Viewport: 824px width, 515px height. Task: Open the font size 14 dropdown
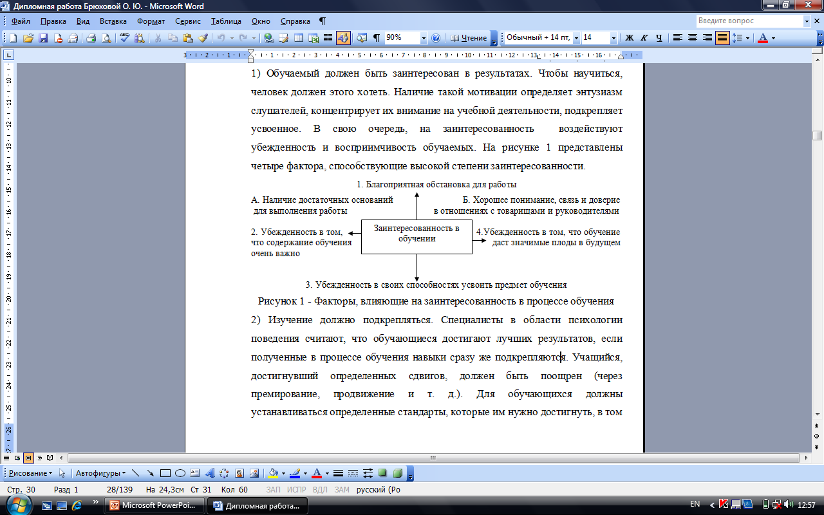613,38
